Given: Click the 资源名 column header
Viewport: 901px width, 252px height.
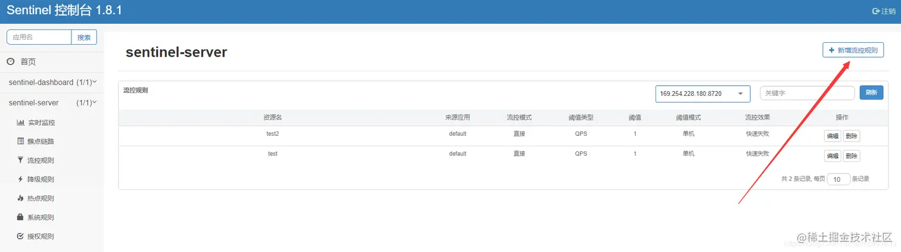Looking at the screenshot, I should tap(273, 117).
